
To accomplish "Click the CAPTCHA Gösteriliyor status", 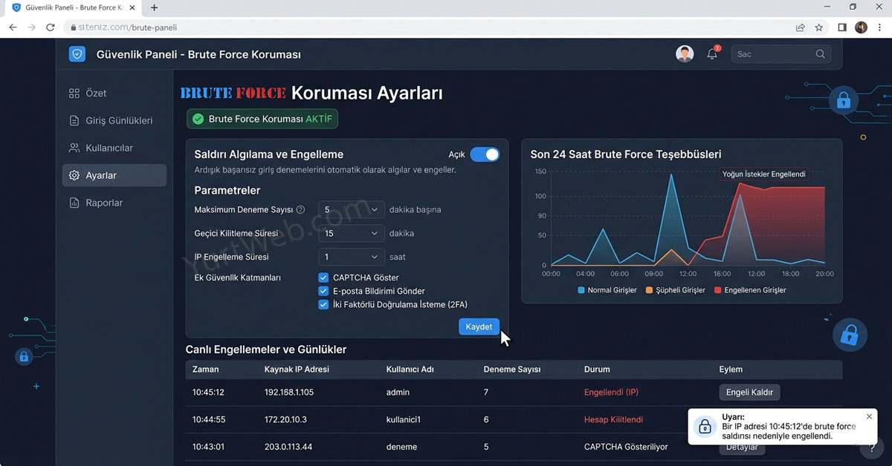I will 626,447.
